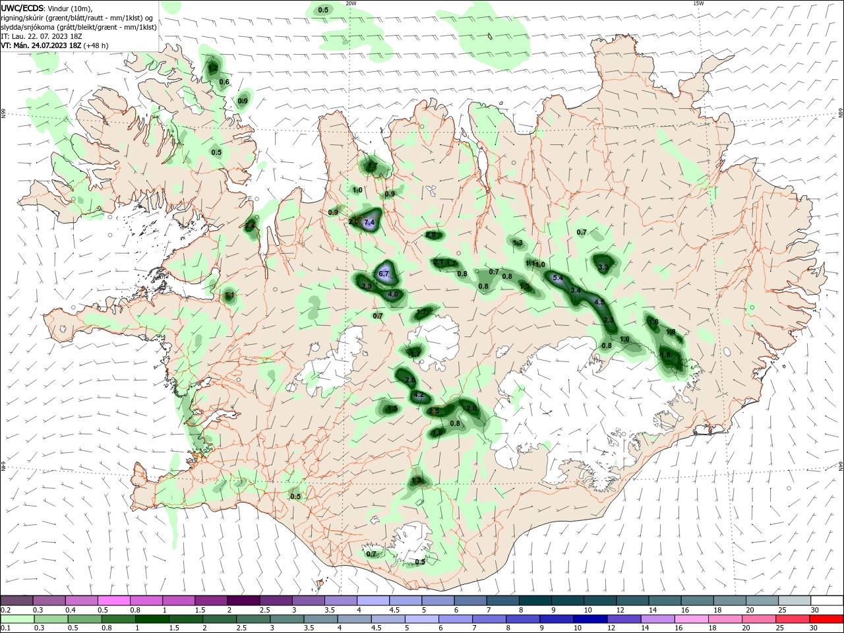Click the 4.5 rainfall label

599,302
